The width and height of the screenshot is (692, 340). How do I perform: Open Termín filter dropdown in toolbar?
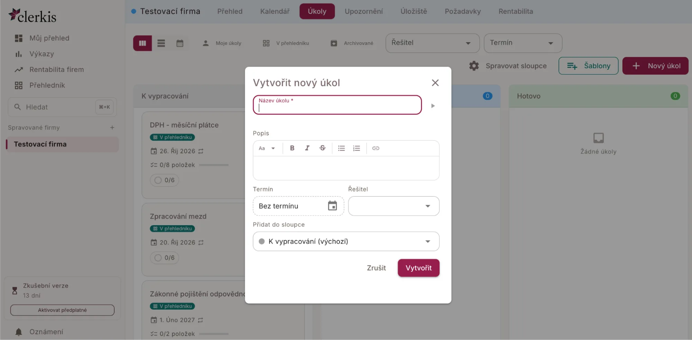(523, 43)
